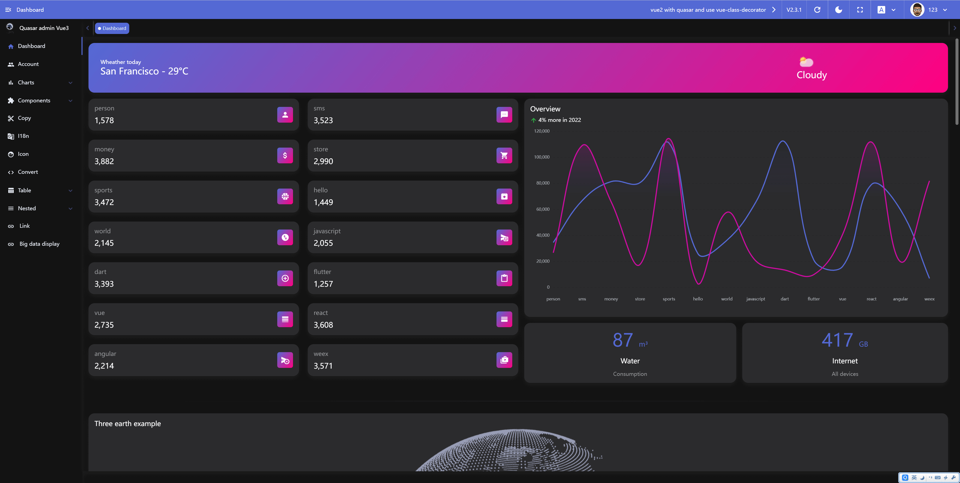
Task: Click the money dollar icon
Action: [285, 156]
